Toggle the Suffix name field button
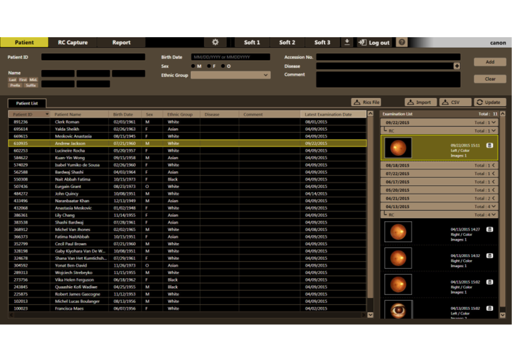 tap(31, 86)
